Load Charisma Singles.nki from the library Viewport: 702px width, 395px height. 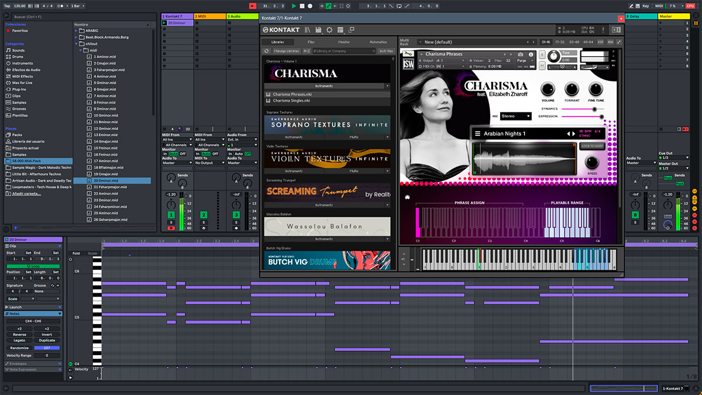[x=328, y=101]
